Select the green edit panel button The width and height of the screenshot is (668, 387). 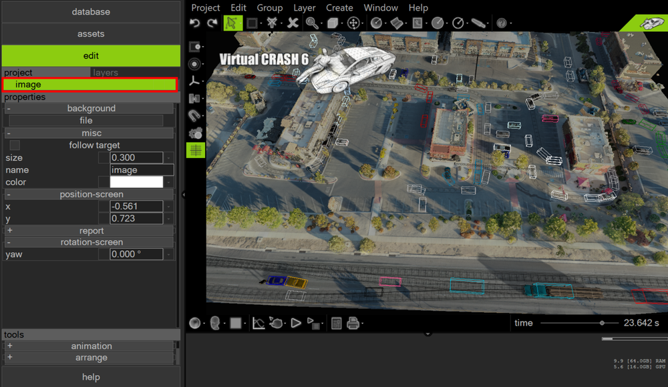(91, 56)
